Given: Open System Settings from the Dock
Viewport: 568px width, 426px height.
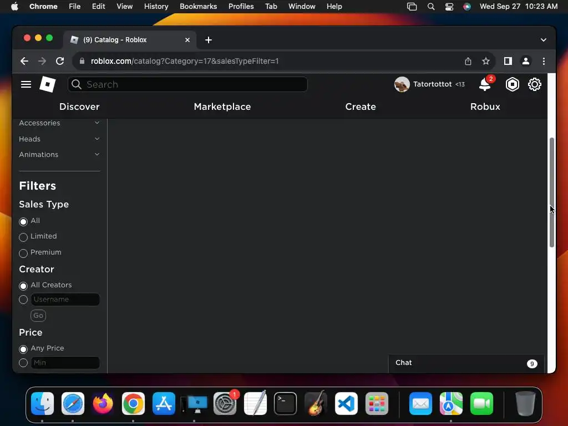Looking at the screenshot, I should point(225,403).
